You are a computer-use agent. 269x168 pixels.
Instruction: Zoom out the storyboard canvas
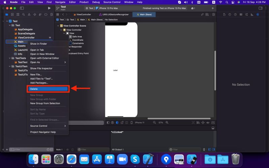point(154,123)
